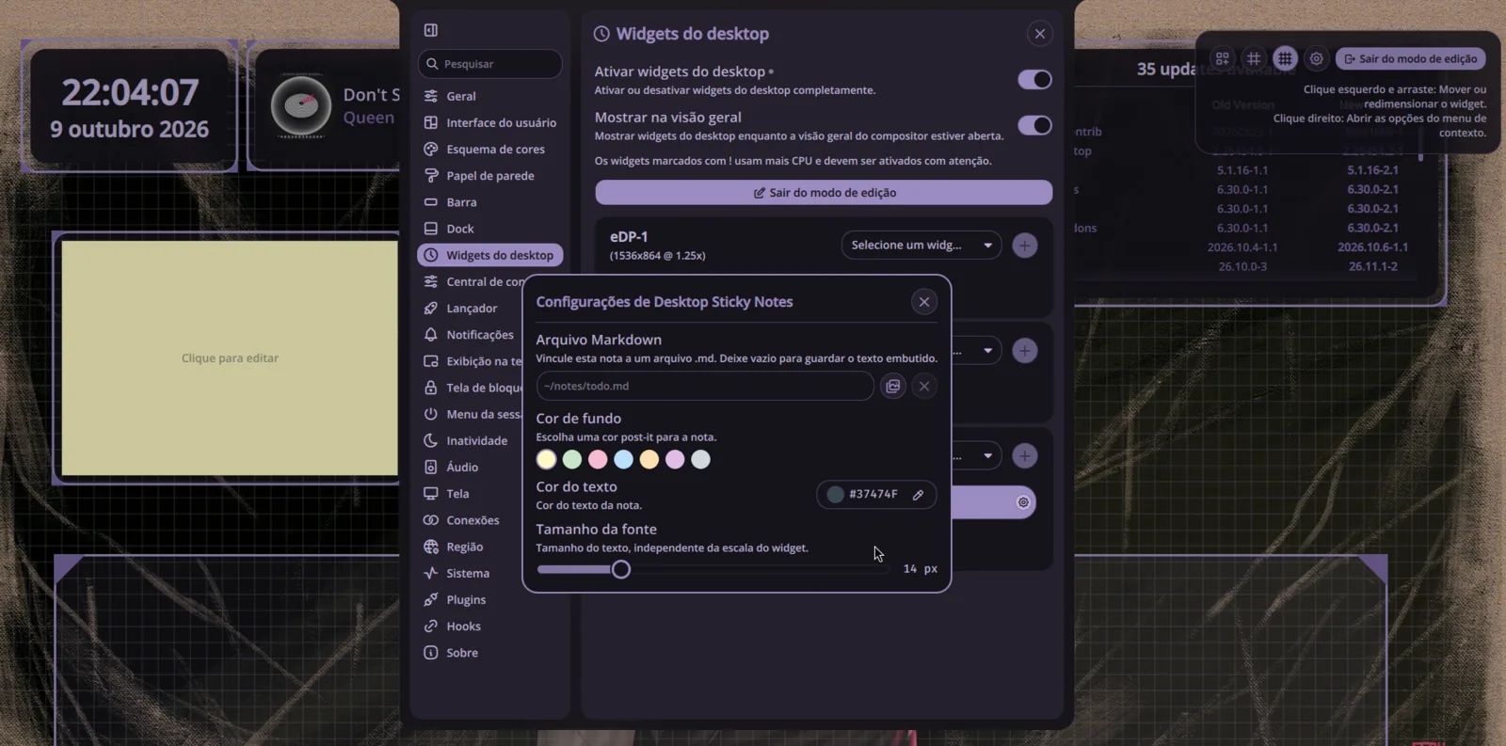This screenshot has height=746, width=1506.
Task: Select Papel de parede in sidebar
Action: 489,176
